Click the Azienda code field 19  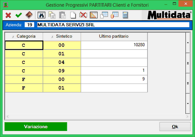pyautogui.click(x=30, y=25)
